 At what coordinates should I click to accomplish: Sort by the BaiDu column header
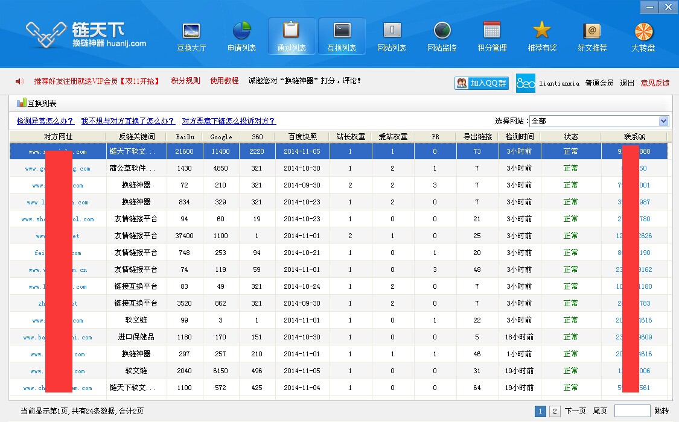[x=185, y=137]
